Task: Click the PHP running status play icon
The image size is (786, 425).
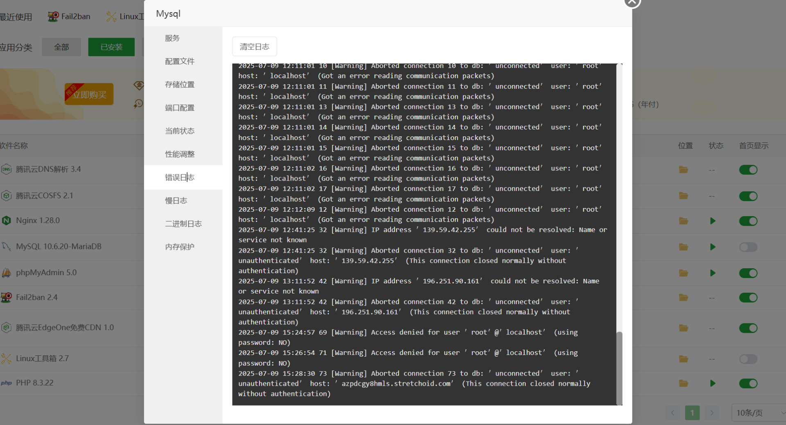Action: point(713,384)
